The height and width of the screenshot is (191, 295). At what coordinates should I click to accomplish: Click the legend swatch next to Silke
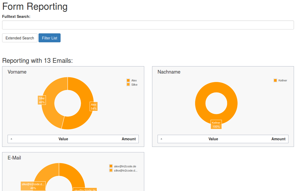[128, 85]
